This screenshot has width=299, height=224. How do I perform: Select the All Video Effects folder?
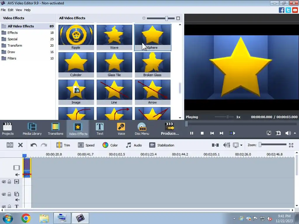28,26
